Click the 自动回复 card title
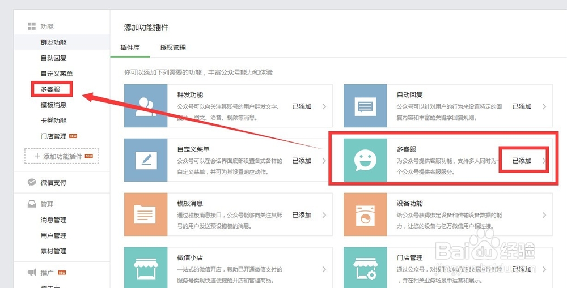567x288 pixels. [410, 94]
